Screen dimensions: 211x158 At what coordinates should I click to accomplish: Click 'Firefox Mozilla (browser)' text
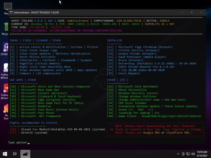coord(139,50)
